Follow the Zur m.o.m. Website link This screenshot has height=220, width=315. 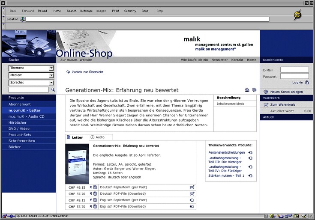tap(76, 60)
